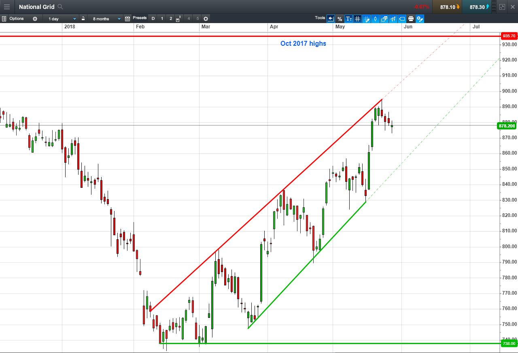This screenshot has width=518, height=353.
Task: Toggle the chart grid lines
Action: (357, 19)
